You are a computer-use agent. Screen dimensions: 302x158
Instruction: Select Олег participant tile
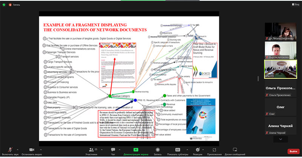(280, 107)
